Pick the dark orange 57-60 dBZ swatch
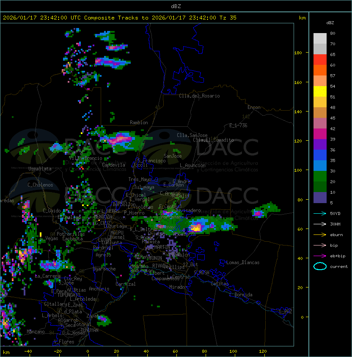The height and width of the screenshot is (357, 352). (320, 70)
